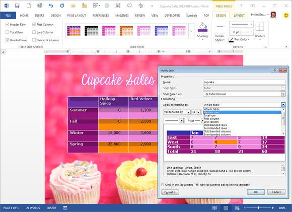Expand the Table Styles gallery more arrow
Screen dimensions: 292x212
tap(191, 31)
